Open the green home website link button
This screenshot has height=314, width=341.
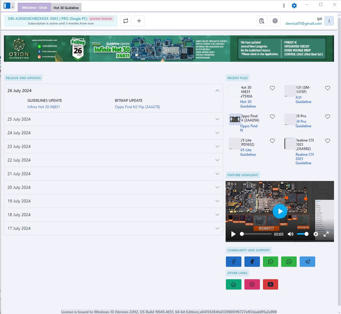[x=233, y=284]
